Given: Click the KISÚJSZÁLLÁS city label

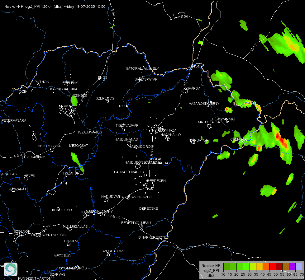Looking at the screenshot, I should click(x=75, y=226).
